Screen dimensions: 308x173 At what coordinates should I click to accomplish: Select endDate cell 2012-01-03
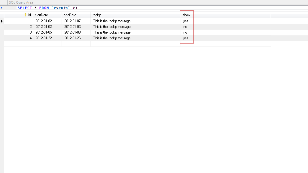click(76, 27)
